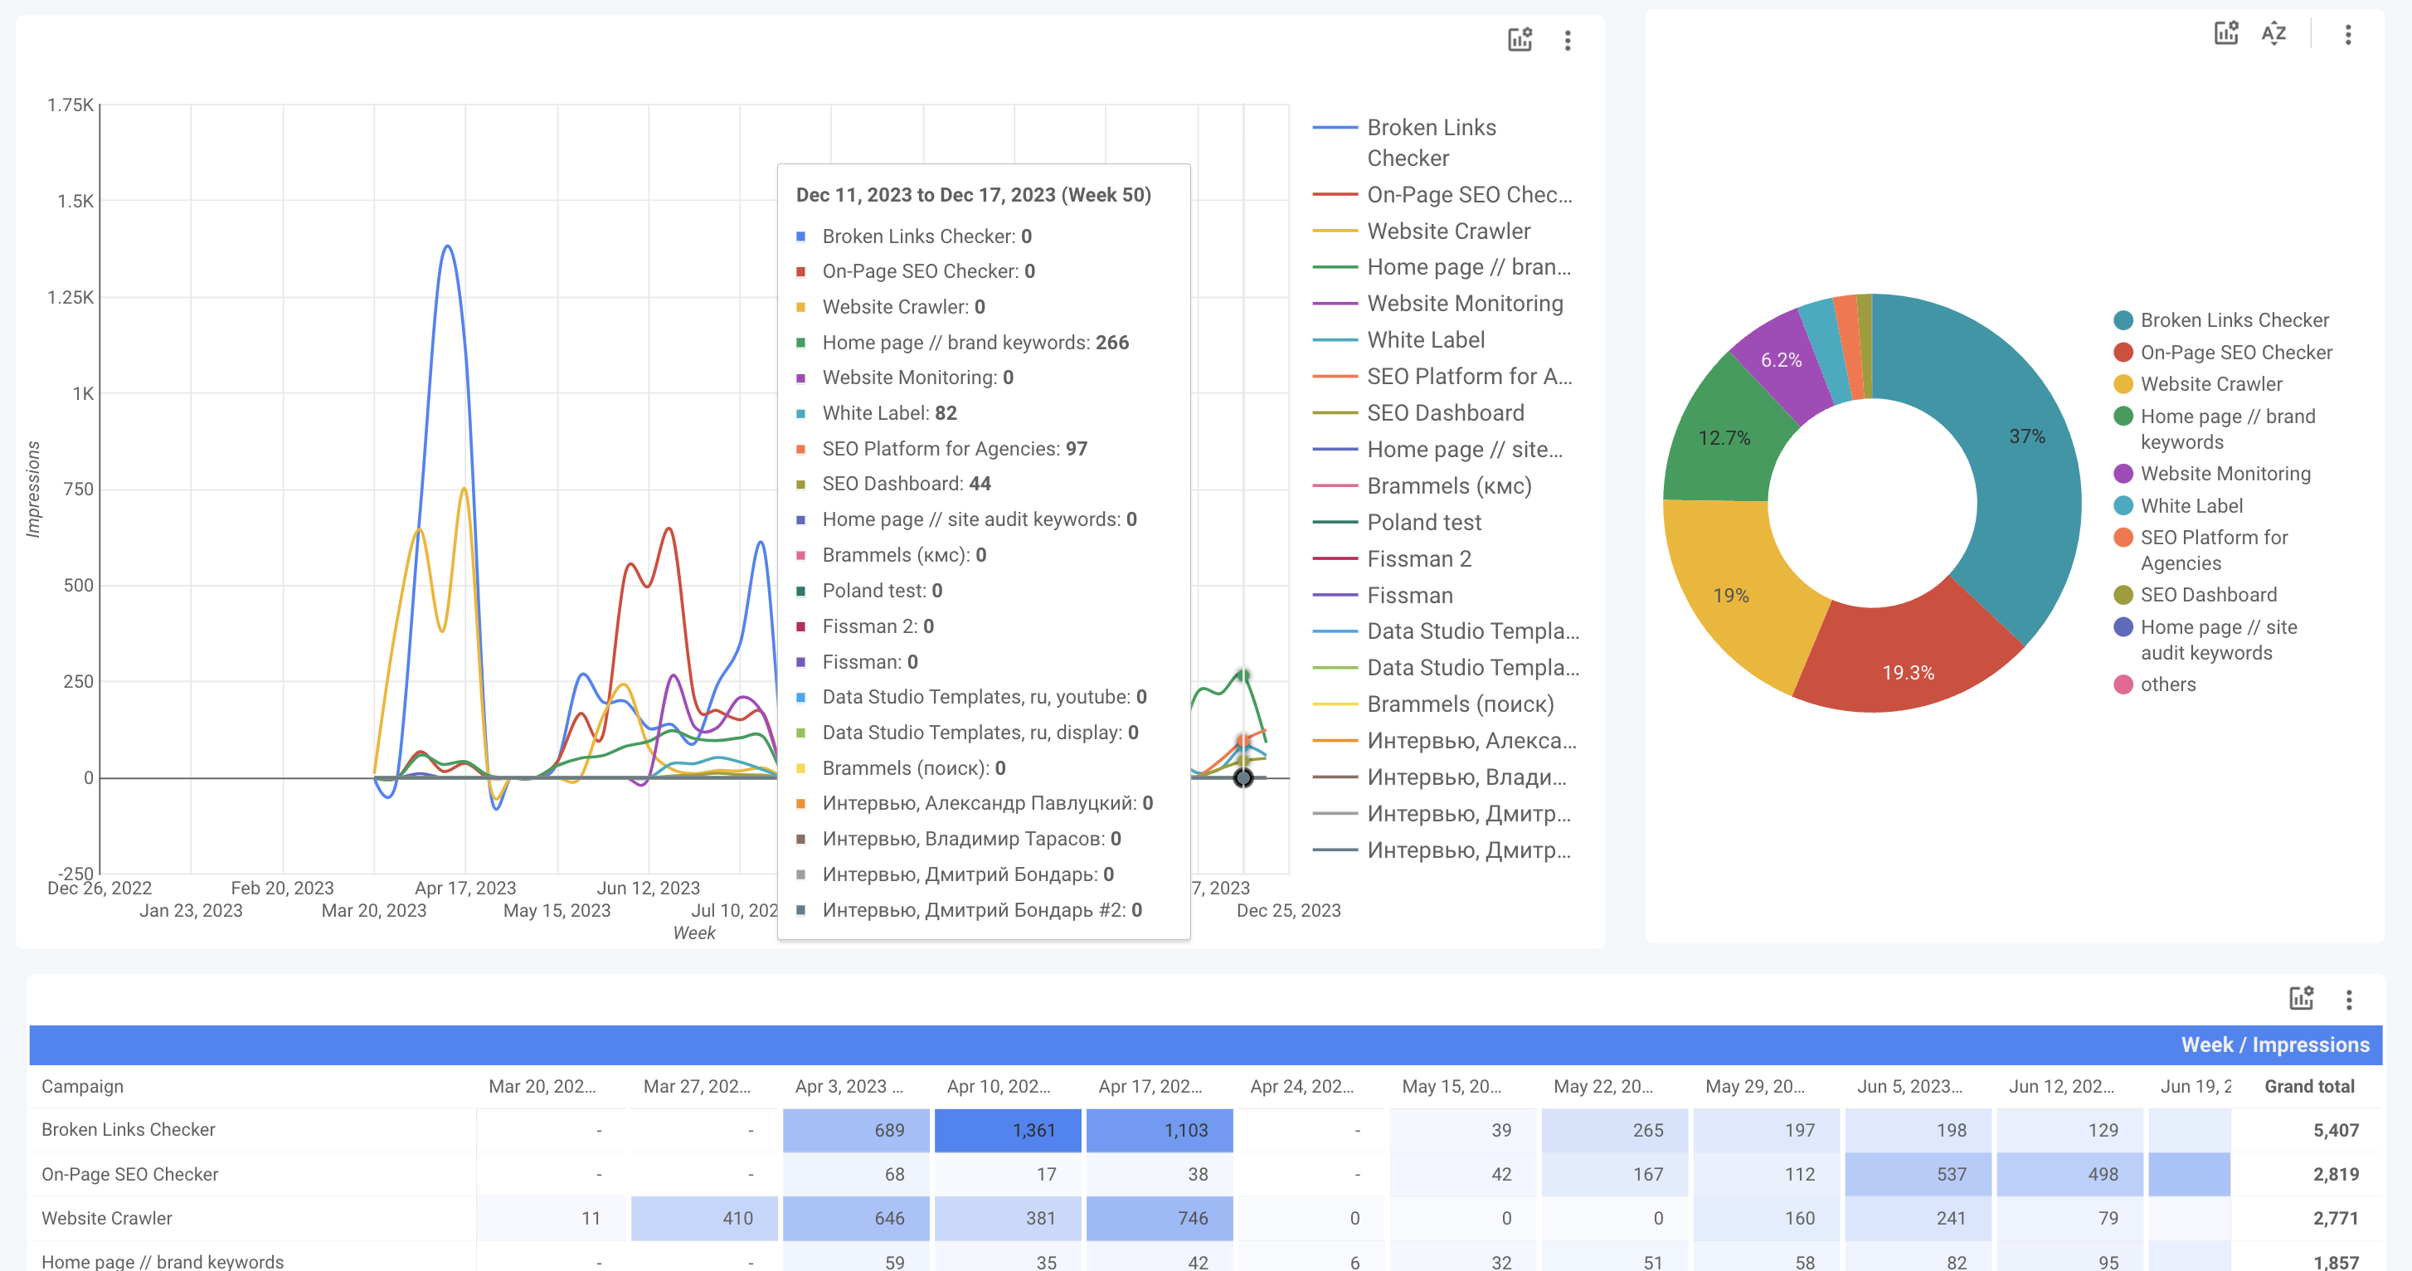
Task: Click the donut chart's chart options icon
Action: [x=2225, y=34]
